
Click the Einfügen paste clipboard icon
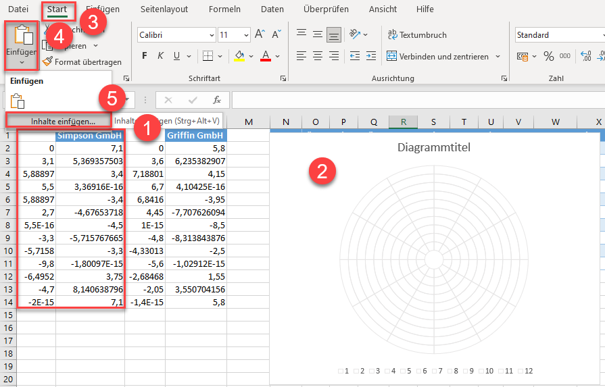[23, 36]
